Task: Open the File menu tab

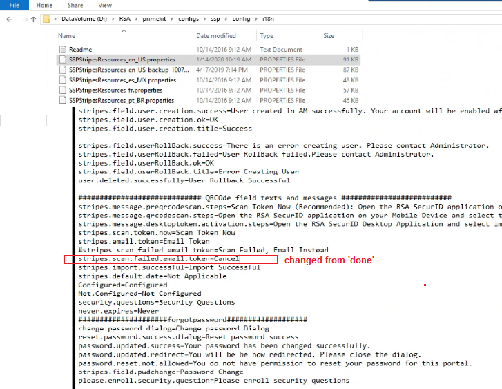Action: 14,5
